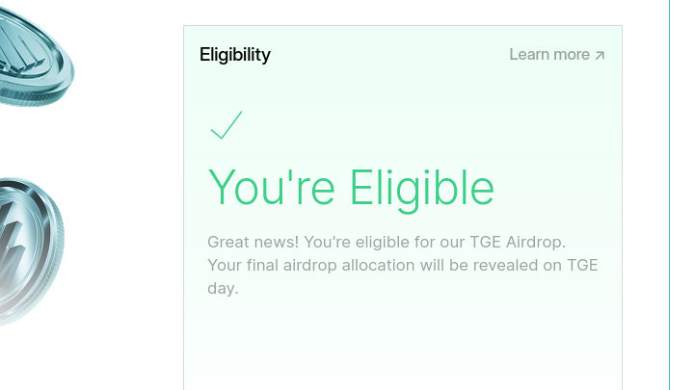This screenshot has height=390, width=694.
Task: Click the green checkmark icon
Action: tap(226, 125)
